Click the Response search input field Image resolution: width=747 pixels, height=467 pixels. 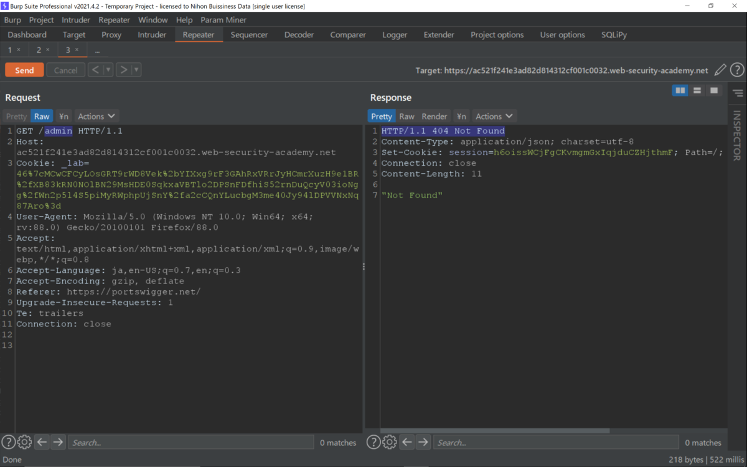coord(555,442)
